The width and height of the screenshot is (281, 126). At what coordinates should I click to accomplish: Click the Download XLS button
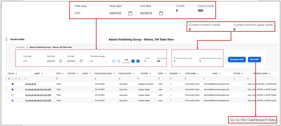point(237,59)
